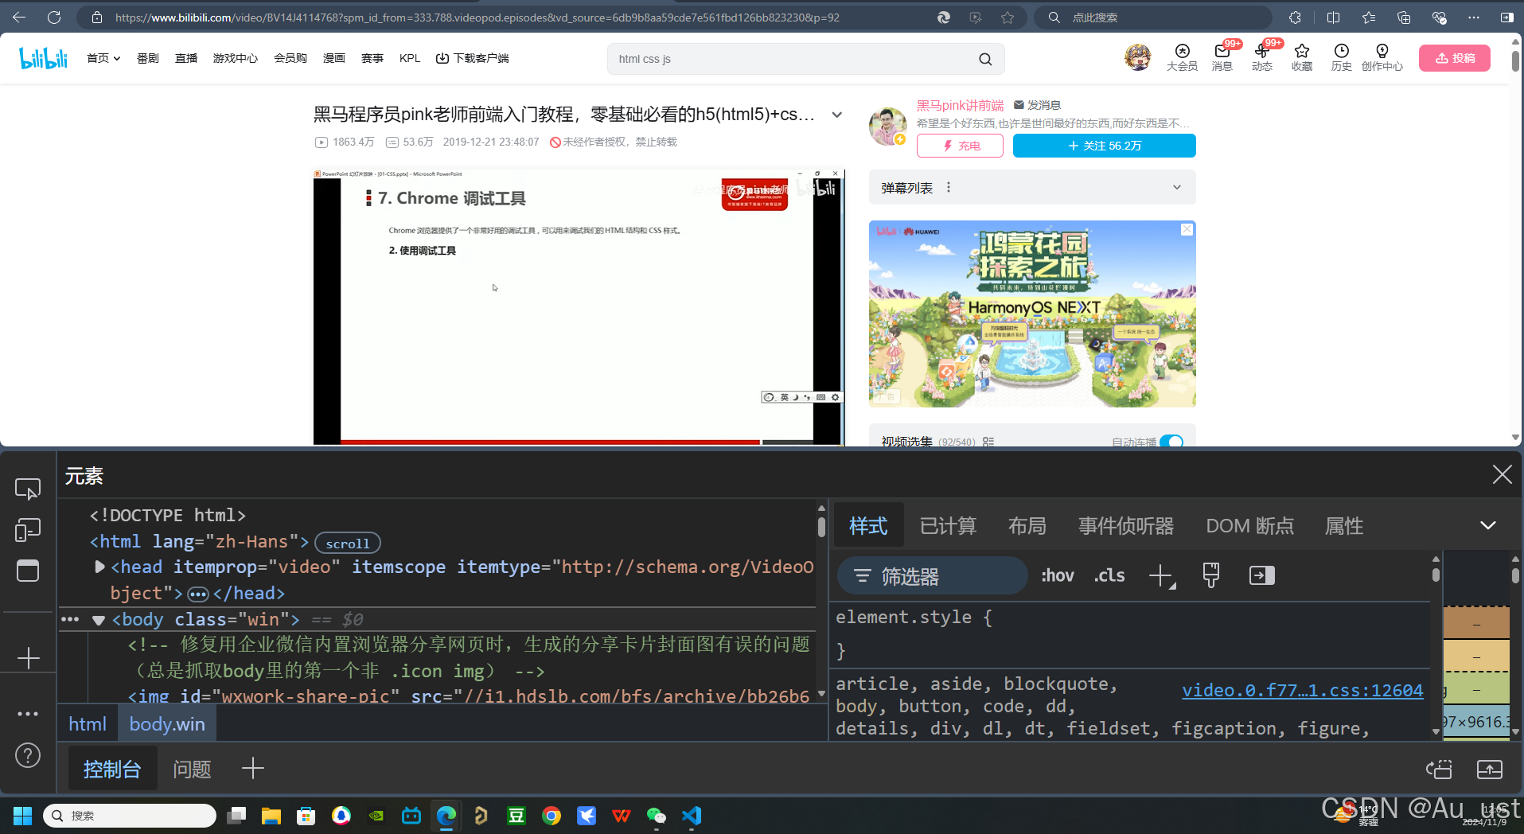Image resolution: width=1524 pixels, height=834 pixels.
Task: Follow uploader with 关注 button
Action: 1104,146
